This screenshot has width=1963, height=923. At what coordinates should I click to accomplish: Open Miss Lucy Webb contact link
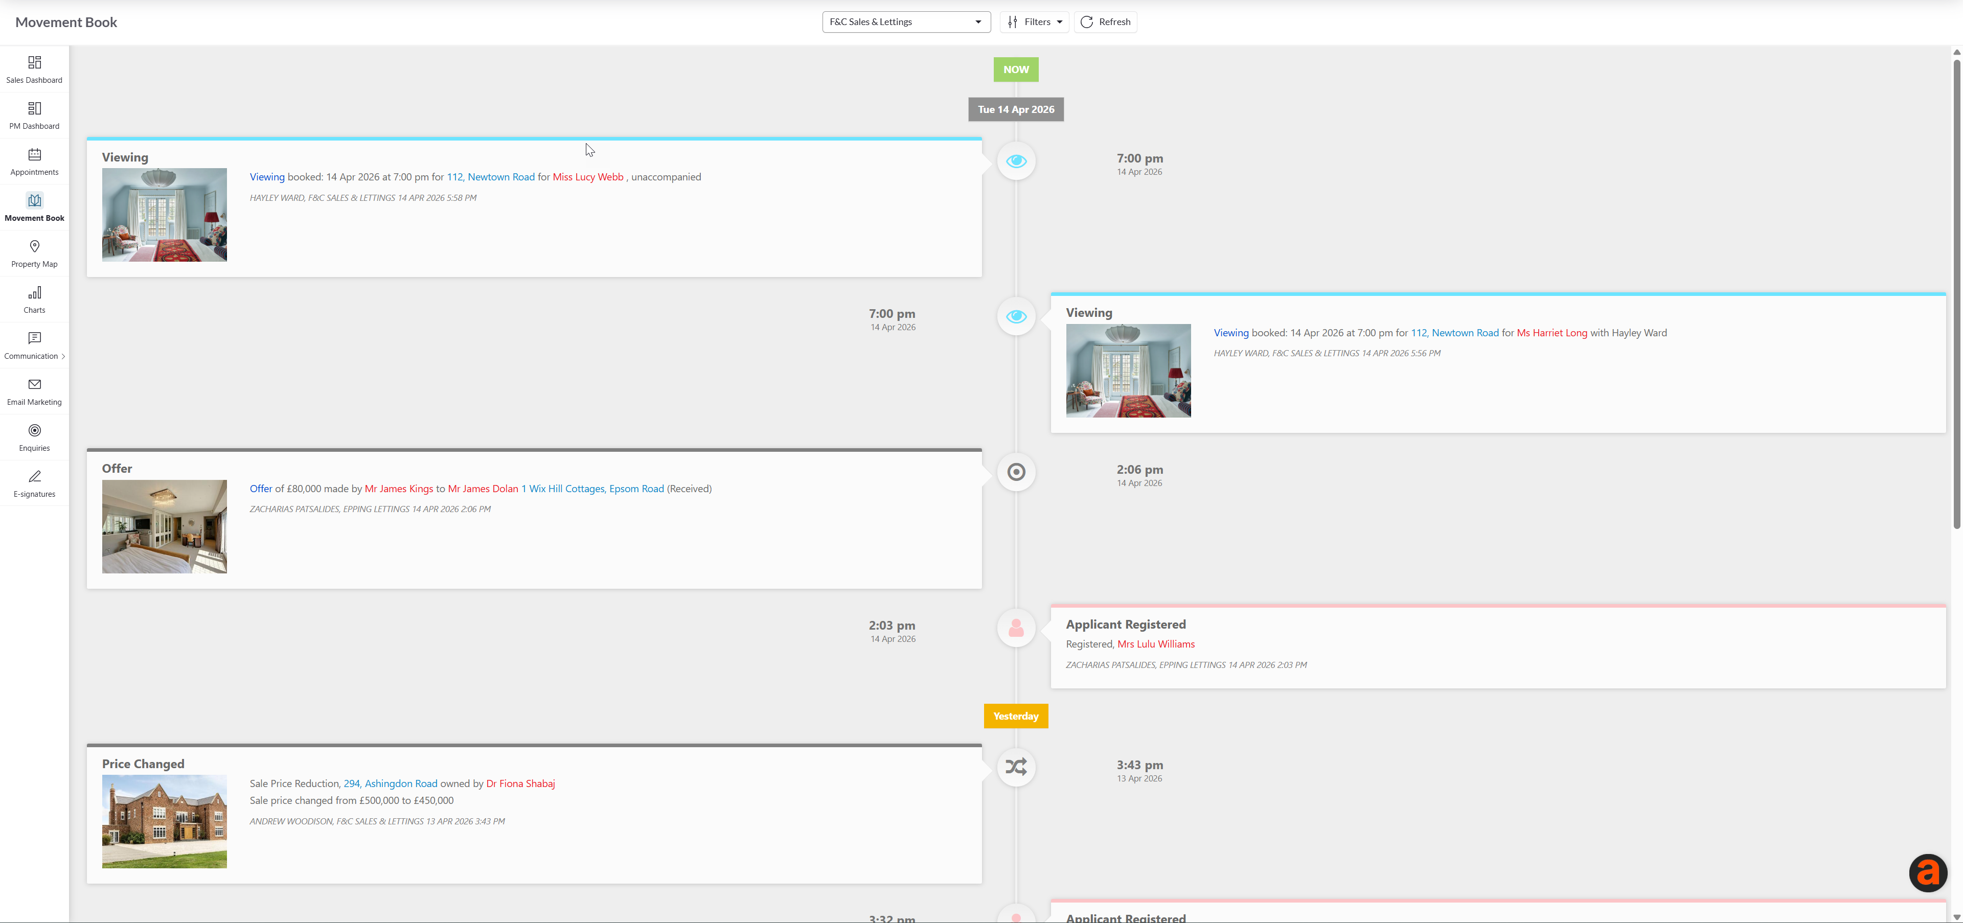click(587, 177)
